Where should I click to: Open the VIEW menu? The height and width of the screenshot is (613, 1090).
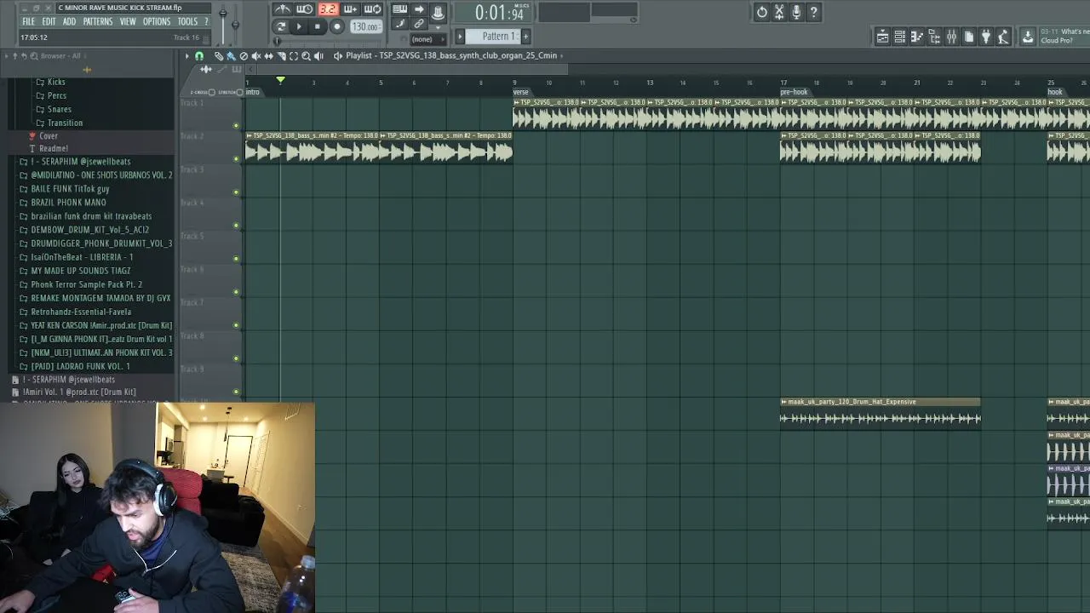(128, 21)
